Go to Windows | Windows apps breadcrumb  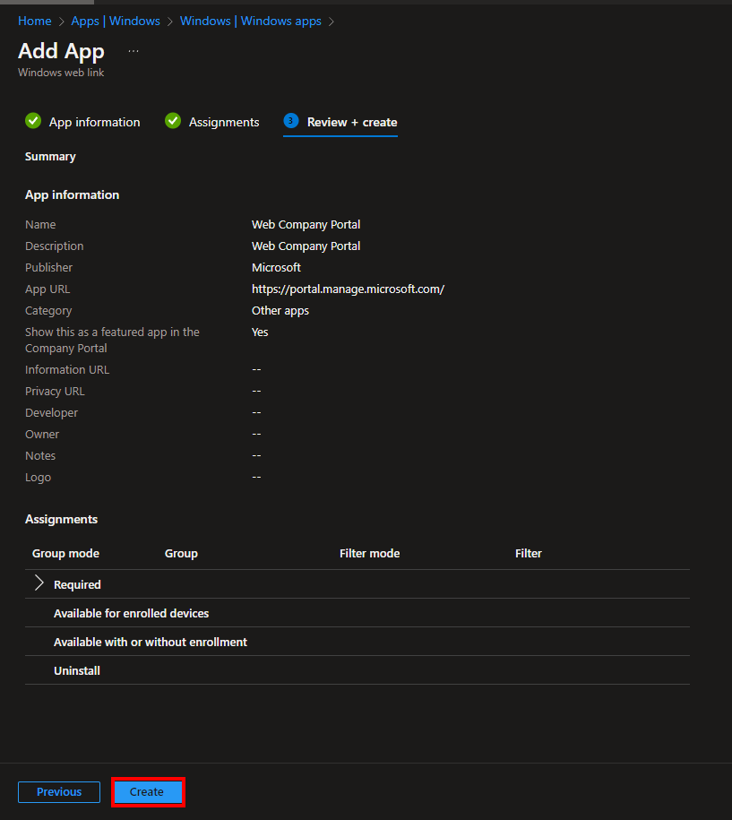coord(250,21)
